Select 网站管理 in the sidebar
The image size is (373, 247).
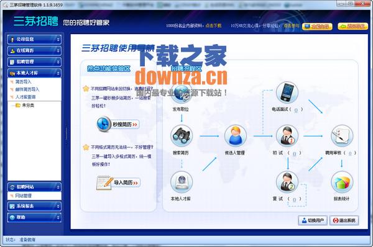24,196
